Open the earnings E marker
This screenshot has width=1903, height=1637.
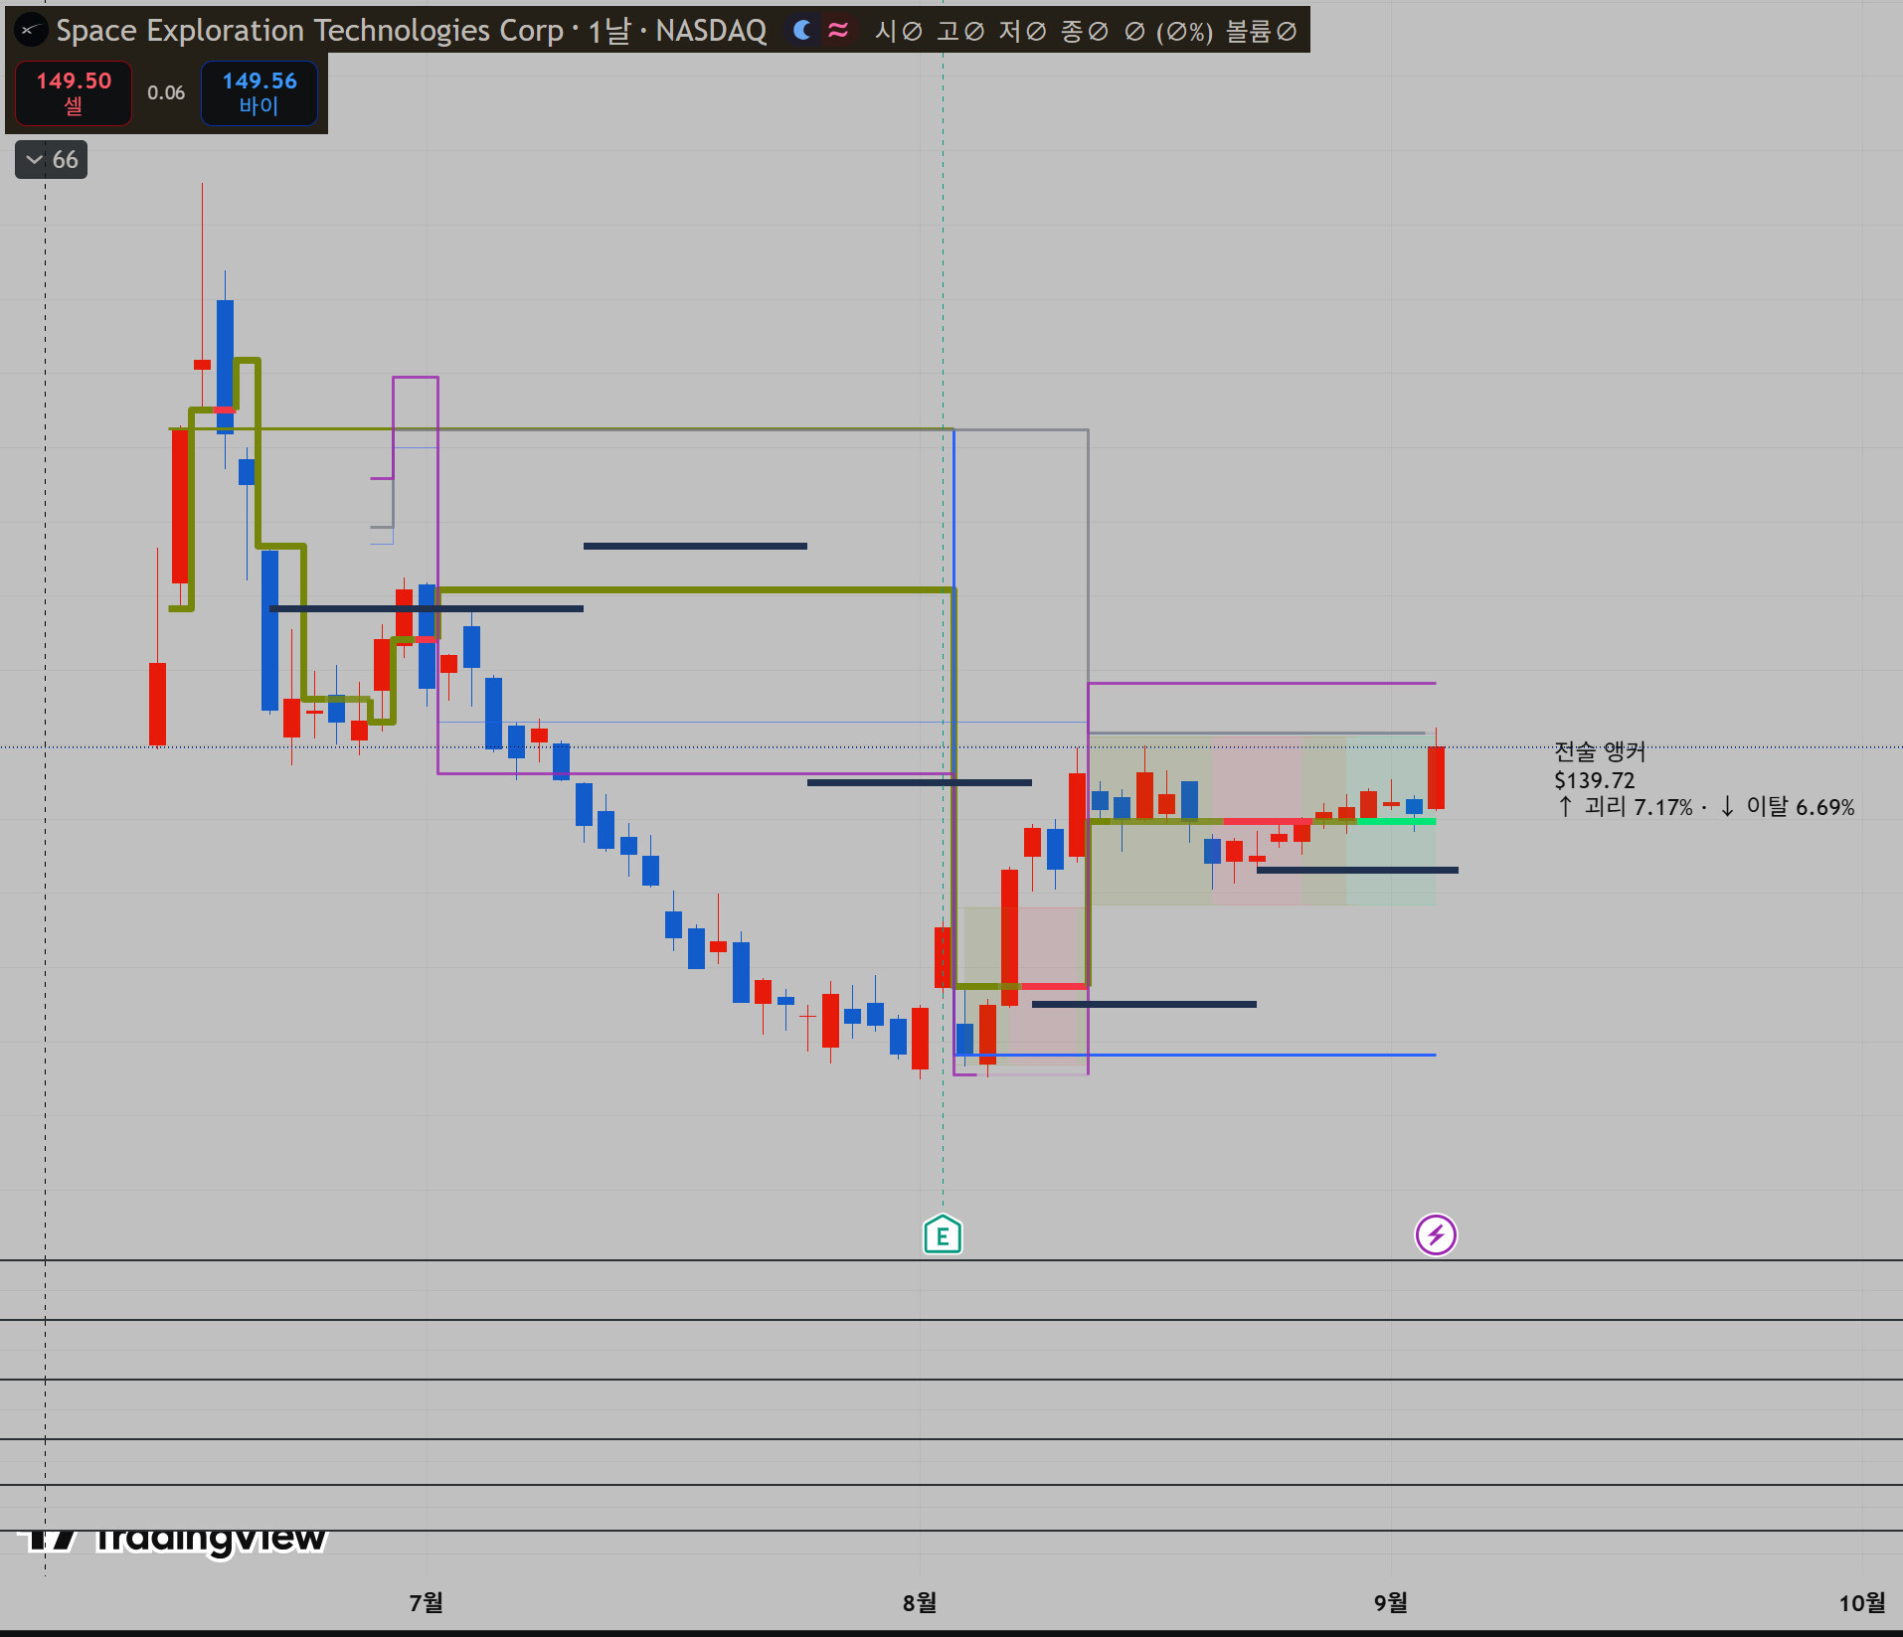[x=943, y=1235]
